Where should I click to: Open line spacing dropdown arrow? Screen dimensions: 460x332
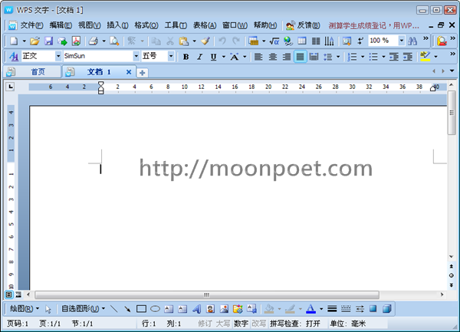pos(338,57)
